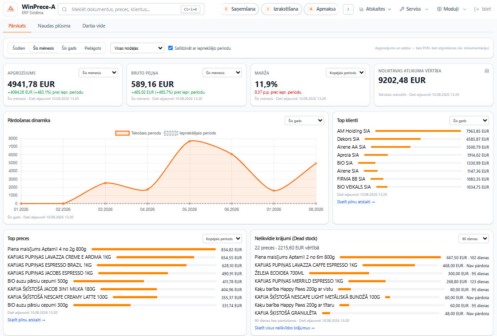Click the Iziet logout button
The width and height of the screenshot is (497, 336).
point(482,9)
